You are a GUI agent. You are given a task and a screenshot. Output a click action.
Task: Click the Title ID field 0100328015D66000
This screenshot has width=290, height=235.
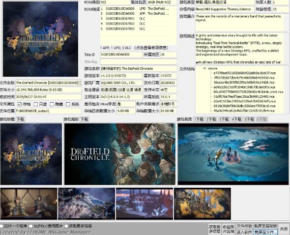coord(121,55)
